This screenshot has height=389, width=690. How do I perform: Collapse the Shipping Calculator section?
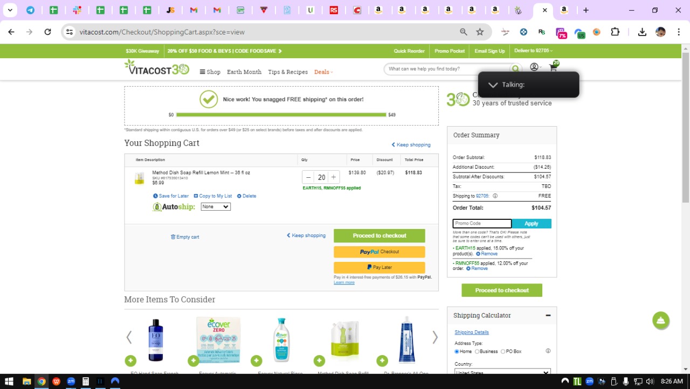click(x=548, y=315)
